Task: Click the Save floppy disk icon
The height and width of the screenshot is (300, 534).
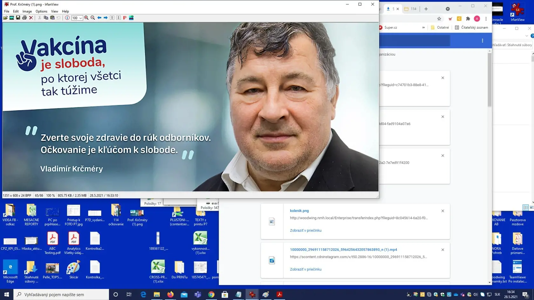Action: pyautogui.click(x=18, y=18)
